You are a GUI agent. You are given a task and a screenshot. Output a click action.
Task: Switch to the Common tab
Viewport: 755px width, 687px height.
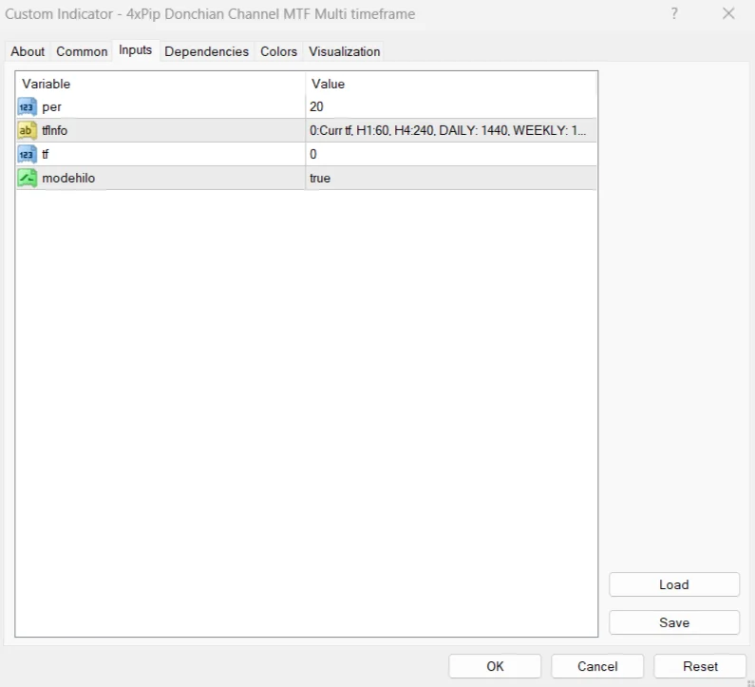(x=82, y=51)
